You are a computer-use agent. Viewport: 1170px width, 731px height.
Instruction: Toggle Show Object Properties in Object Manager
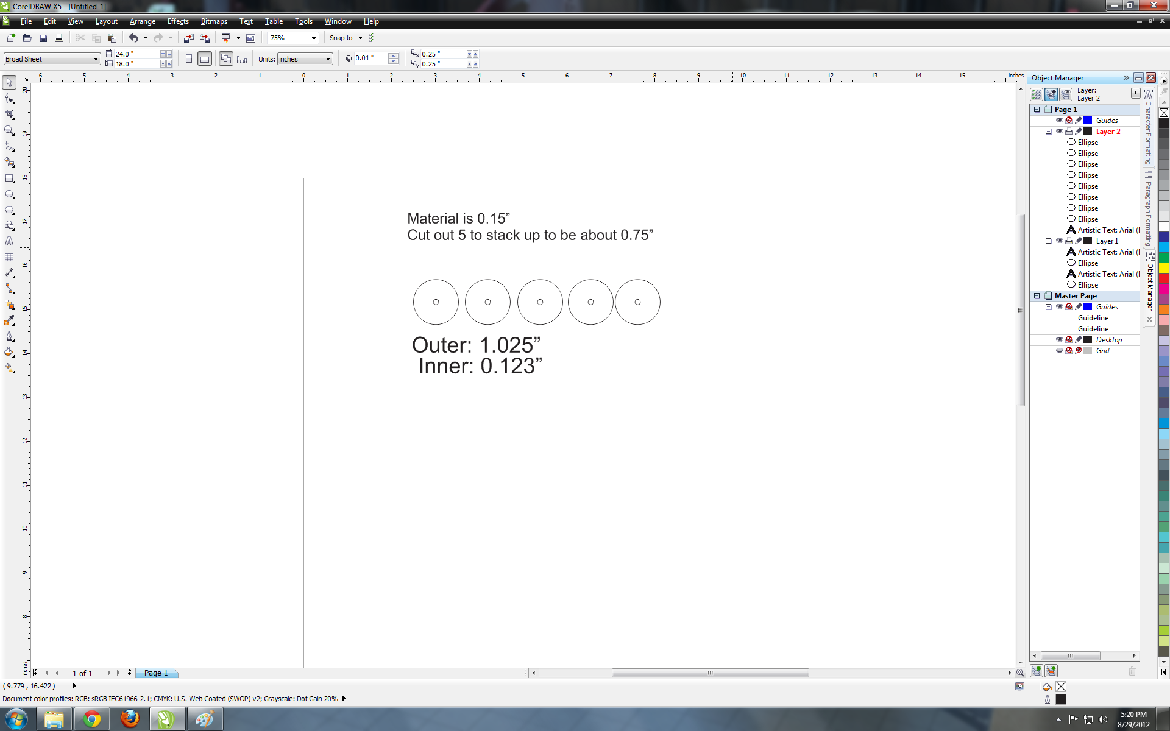tap(1036, 94)
